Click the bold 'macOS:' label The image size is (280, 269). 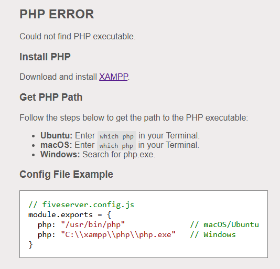click(x=56, y=145)
